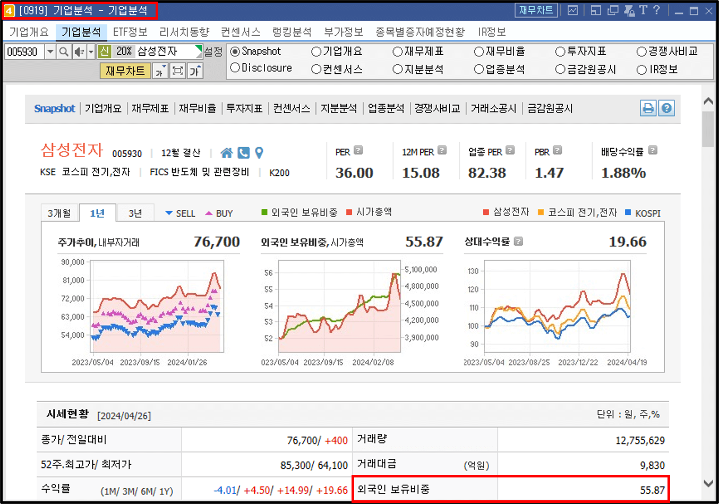
Task: Click the home icon next to 삼성전자
Action: [226, 152]
